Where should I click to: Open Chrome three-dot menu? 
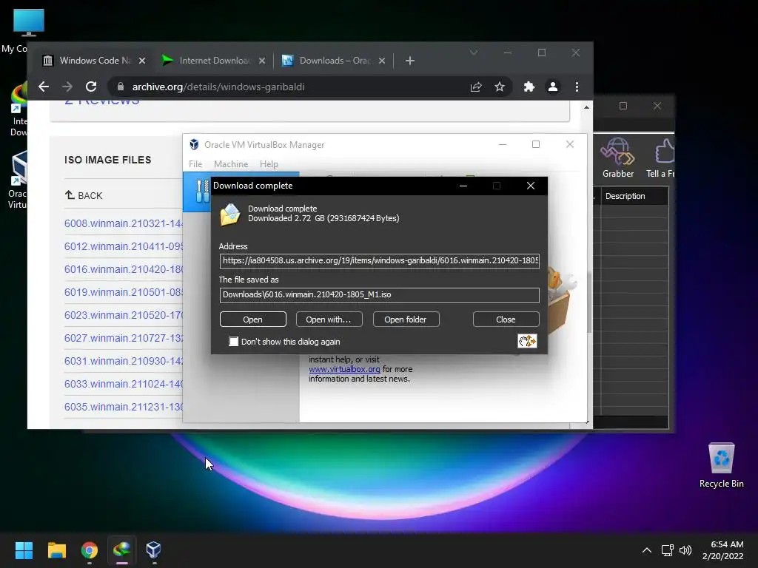coord(577,87)
